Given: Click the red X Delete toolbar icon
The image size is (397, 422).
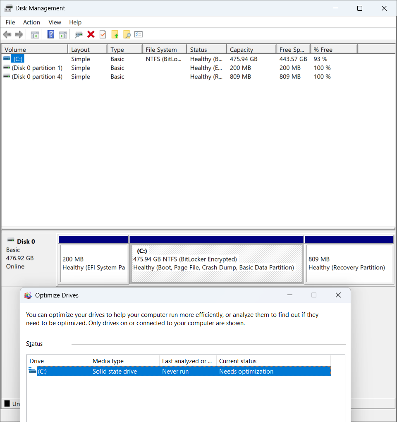Looking at the screenshot, I should pyautogui.click(x=91, y=34).
